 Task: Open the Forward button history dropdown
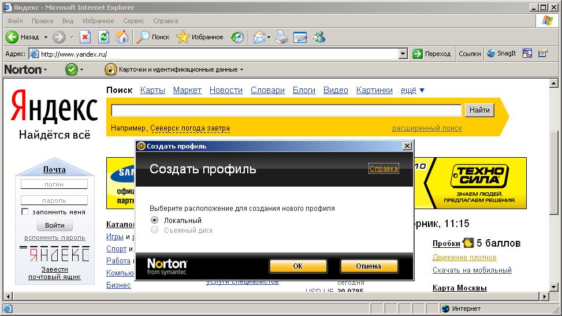pos(72,38)
